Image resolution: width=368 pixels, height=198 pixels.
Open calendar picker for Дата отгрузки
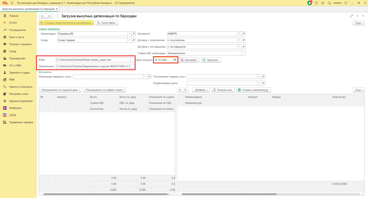point(175,60)
